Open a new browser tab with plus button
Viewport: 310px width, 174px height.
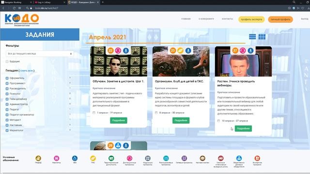pyautogui.click(x=103, y=2)
